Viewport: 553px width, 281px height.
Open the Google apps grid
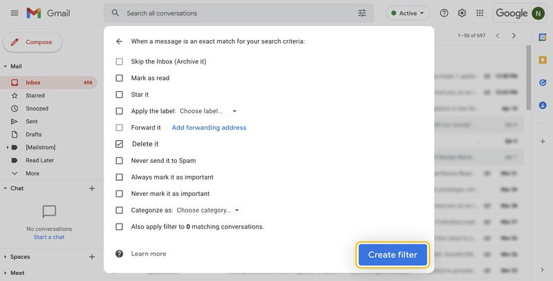pyautogui.click(x=480, y=13)
